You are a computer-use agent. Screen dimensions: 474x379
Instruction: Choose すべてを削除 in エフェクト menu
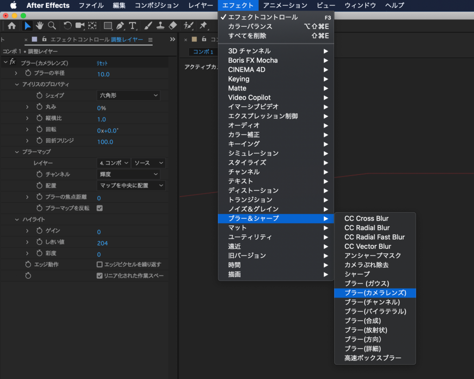276,36
